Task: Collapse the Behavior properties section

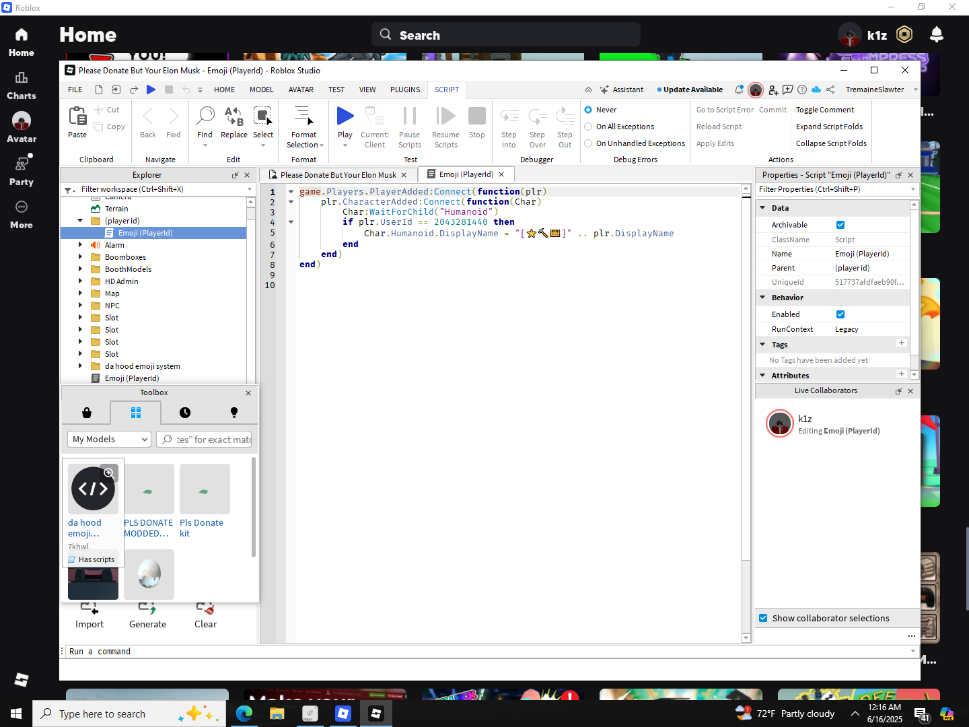Action: (762, 298)
